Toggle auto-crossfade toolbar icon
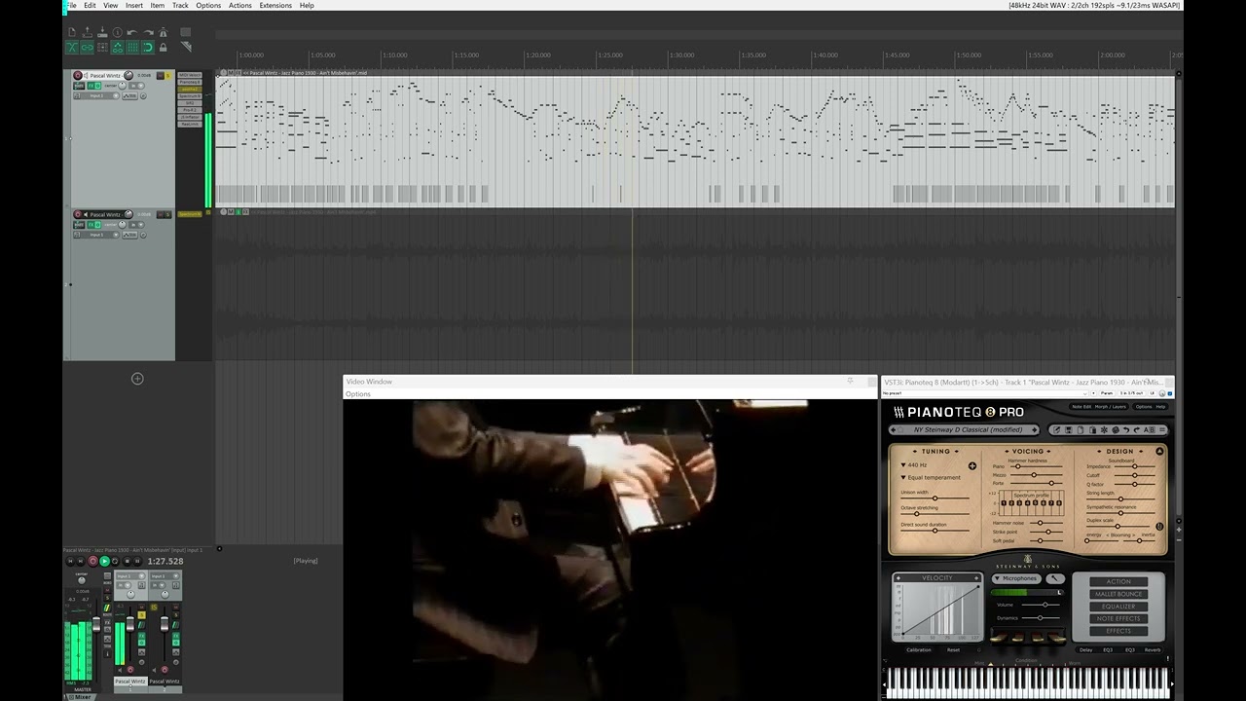The image size is (1246, 701). (72, 48)
